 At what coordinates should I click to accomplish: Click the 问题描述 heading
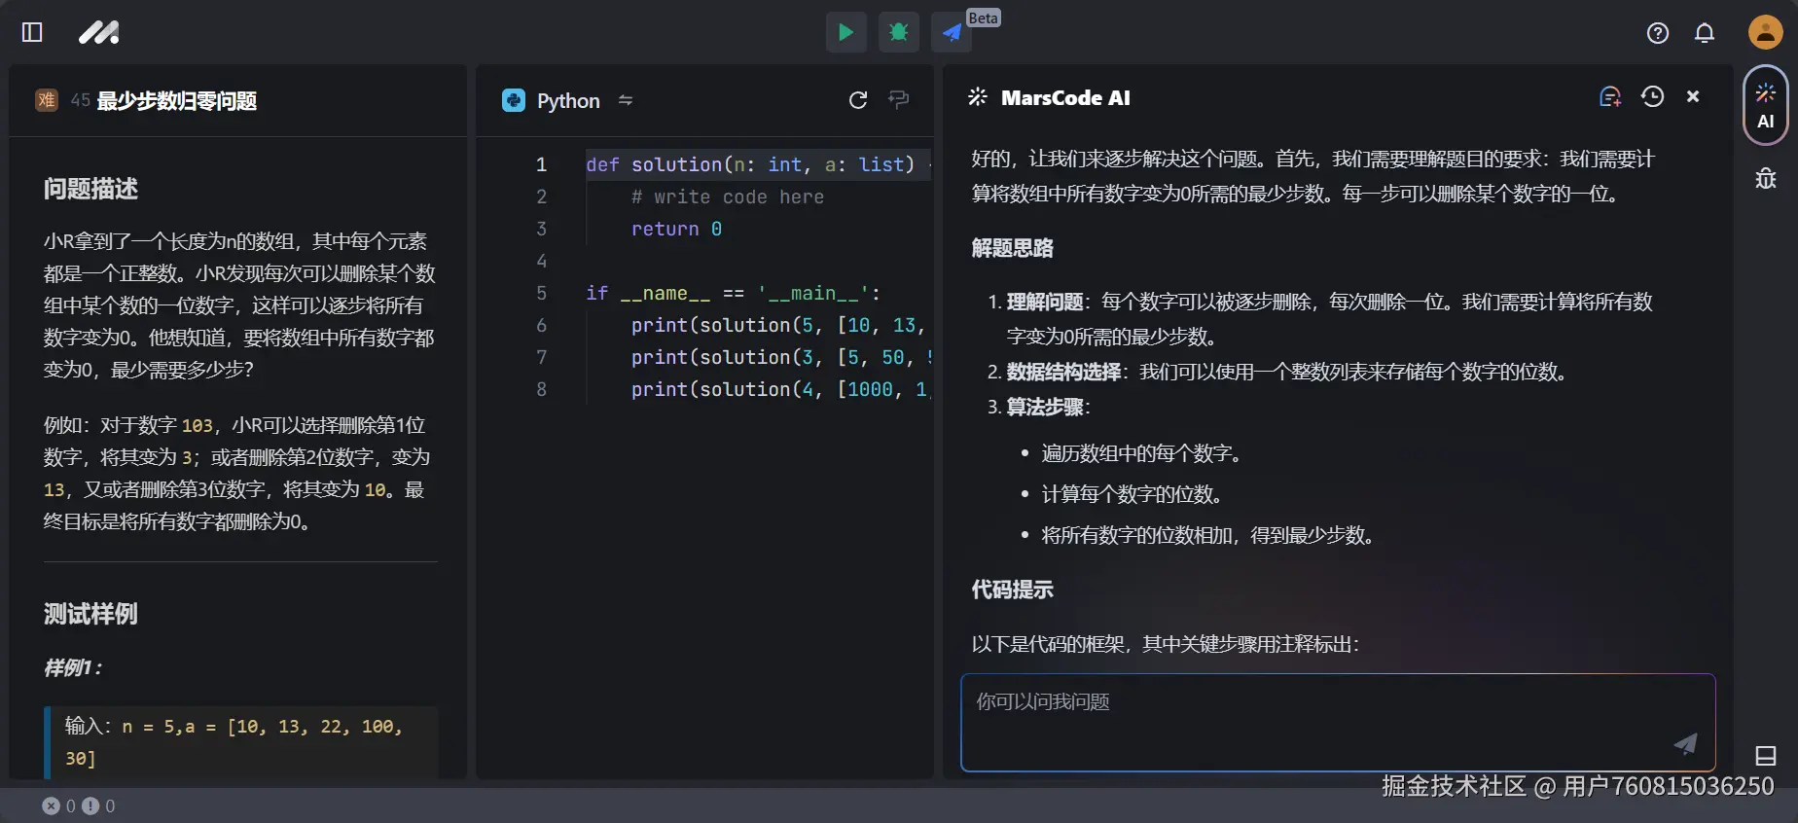click(x=90, y=189)
